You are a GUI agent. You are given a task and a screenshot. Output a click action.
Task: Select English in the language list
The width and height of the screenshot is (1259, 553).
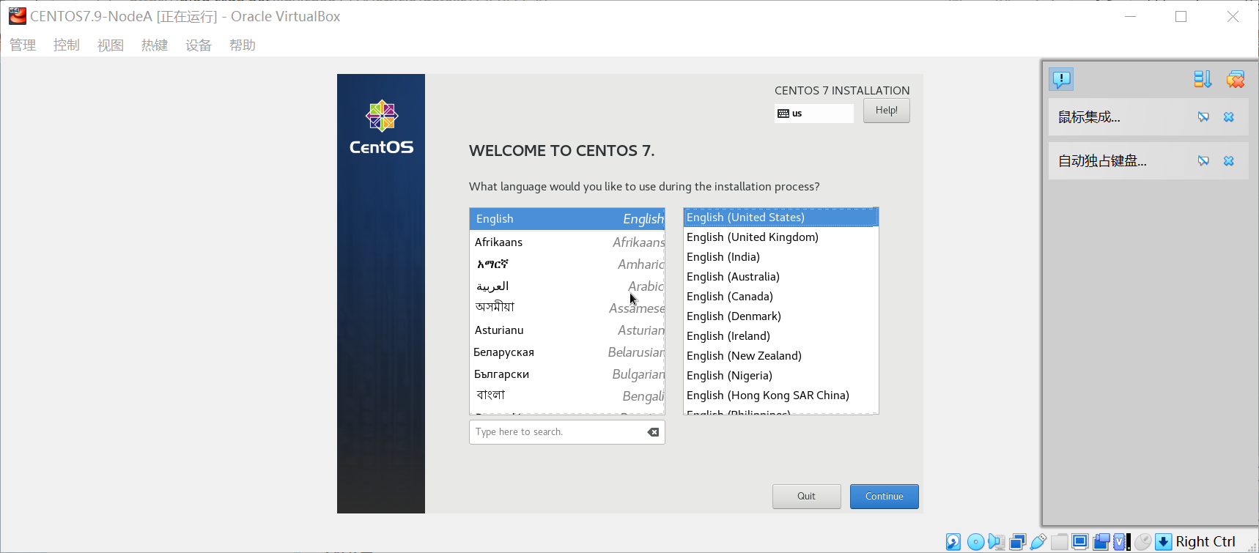point(567,219)
